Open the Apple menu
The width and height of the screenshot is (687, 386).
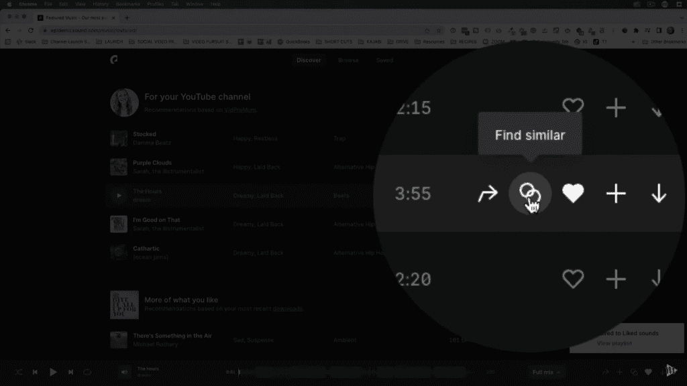pos(9,4)
